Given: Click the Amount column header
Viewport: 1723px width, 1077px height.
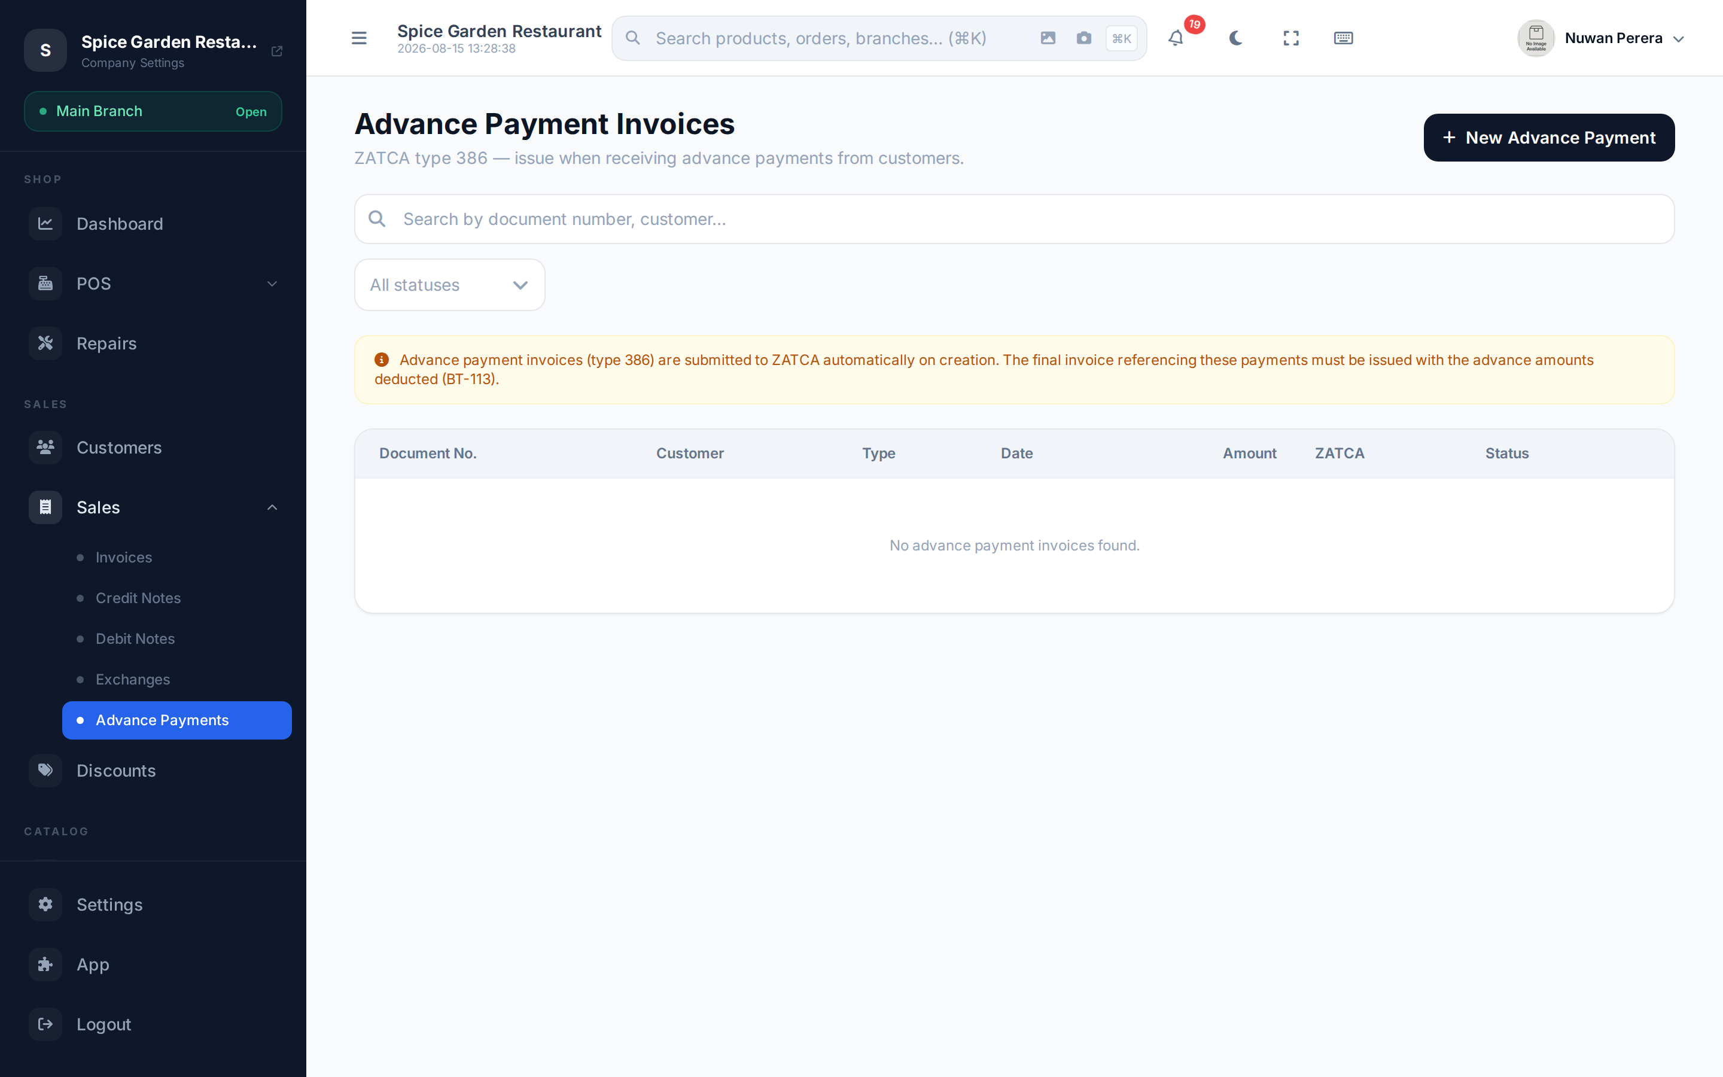Looking at the screenshot, I should pyautogui.click(x=1250, y=453).
